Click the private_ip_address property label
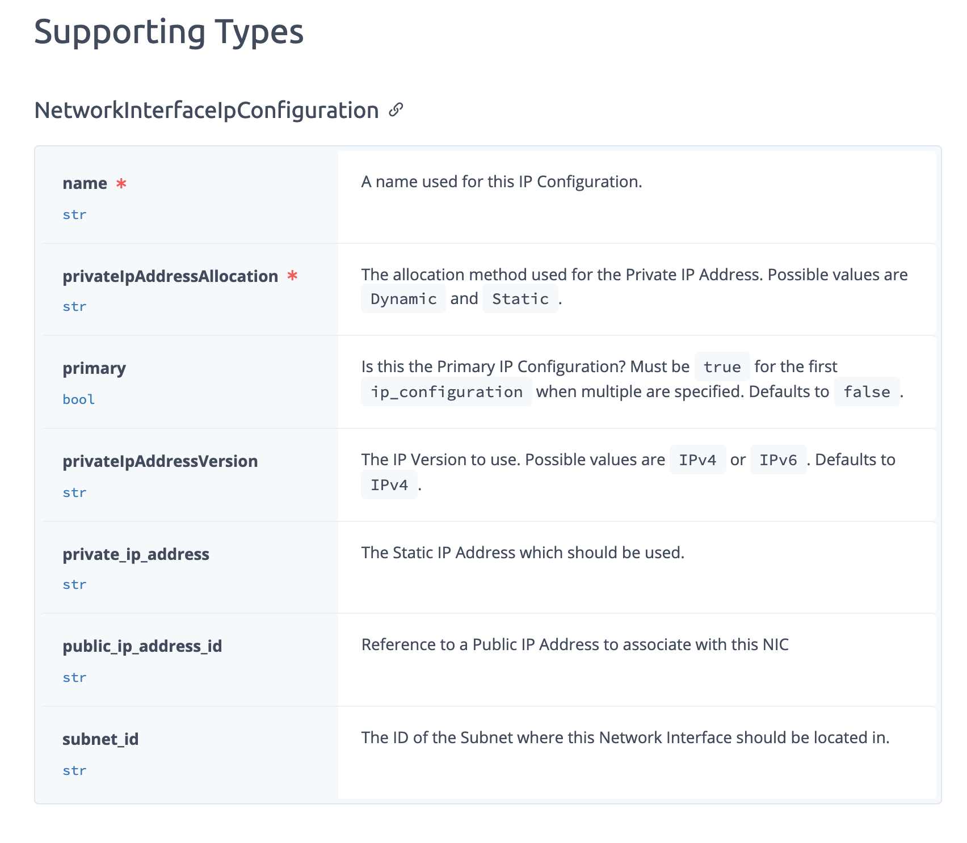 (x=136, y=554)
